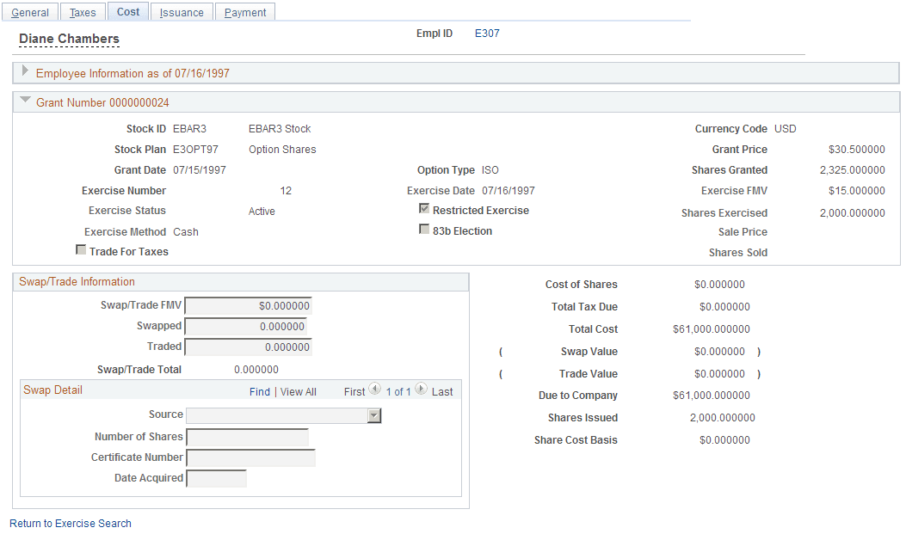Switch to the Issuance tab

click(x=182, y=11)
